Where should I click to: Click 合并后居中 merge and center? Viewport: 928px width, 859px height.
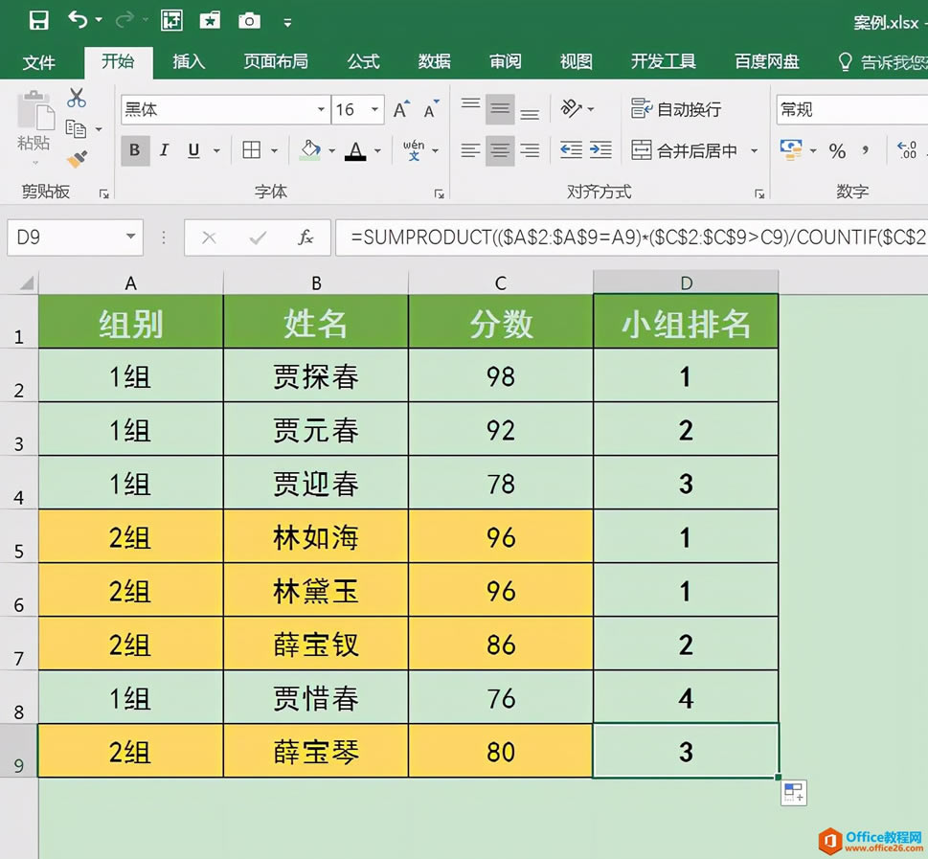click(x=684, y=151)
